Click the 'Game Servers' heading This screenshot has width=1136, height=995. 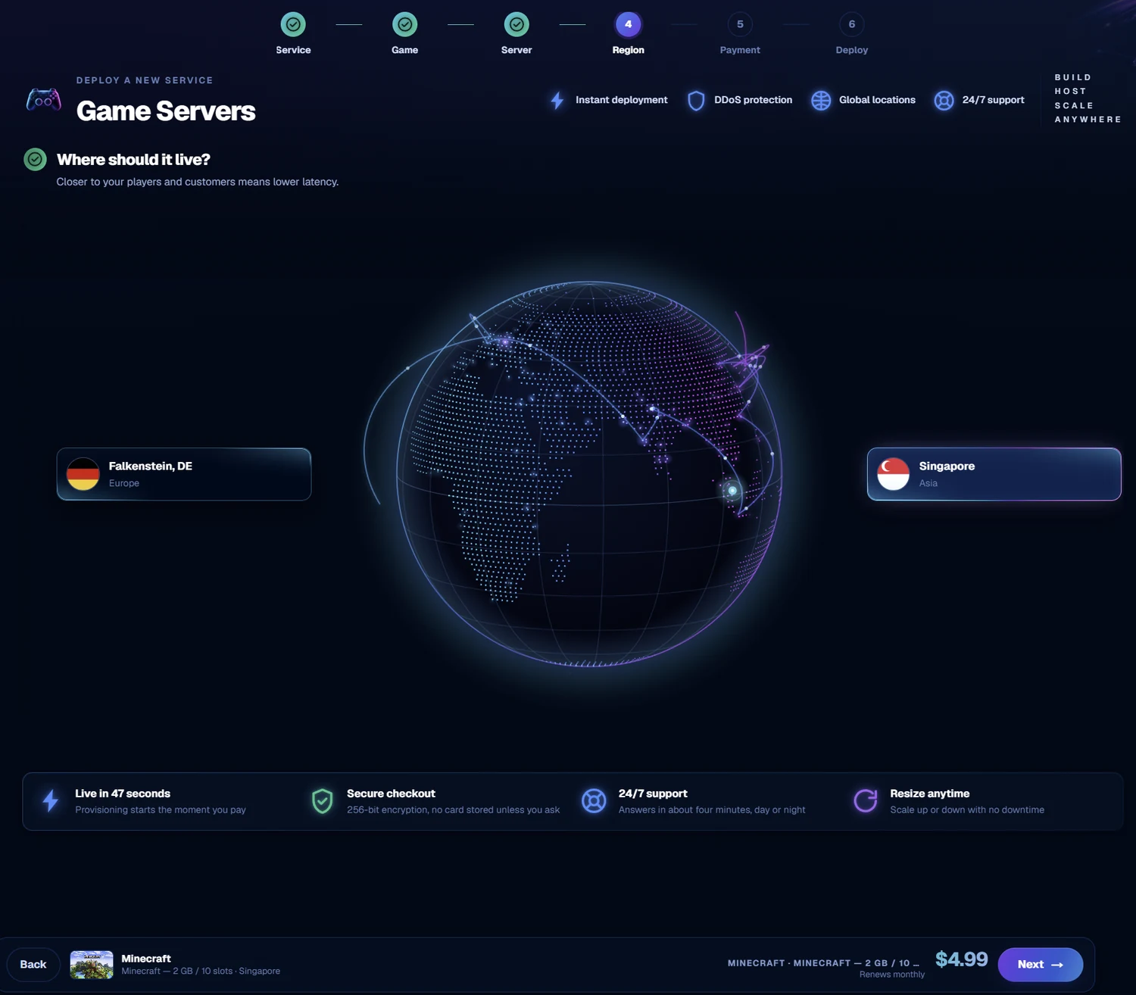pyautogui.click(x=166, y=111)
